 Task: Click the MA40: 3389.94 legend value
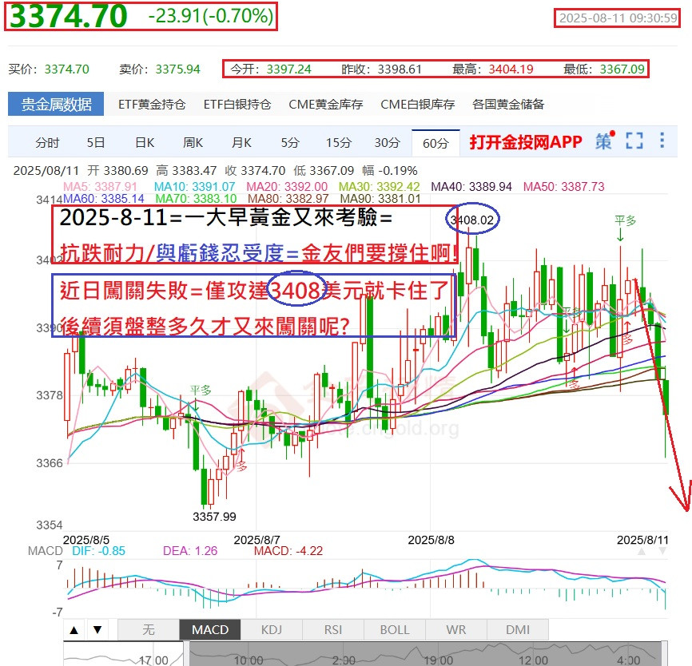471,187
